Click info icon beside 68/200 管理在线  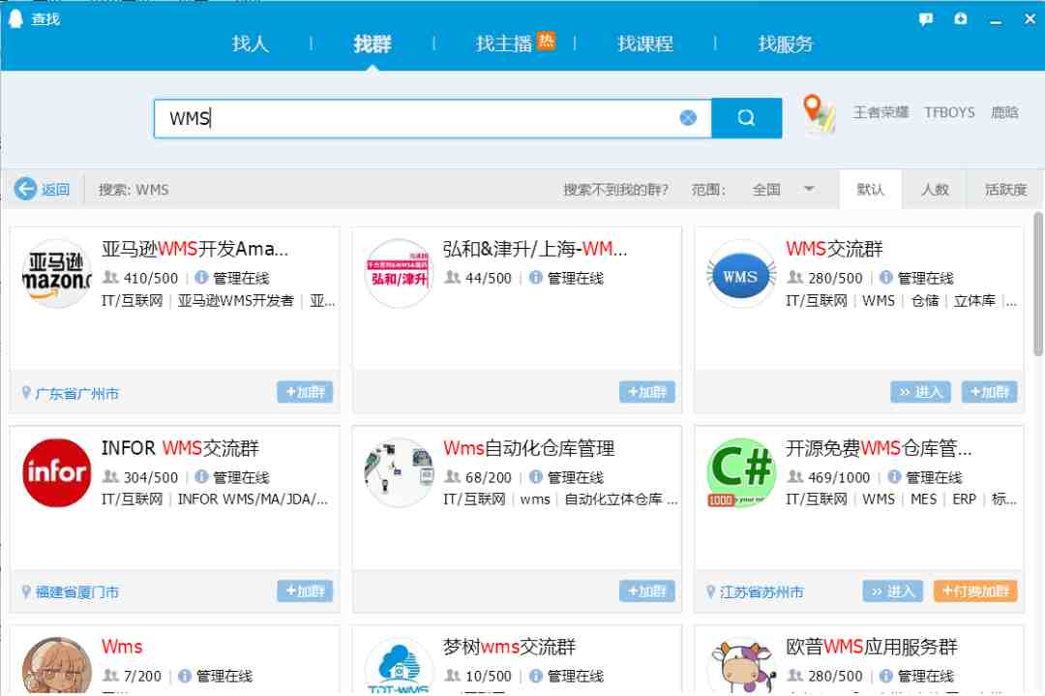[x=536, y=476]
